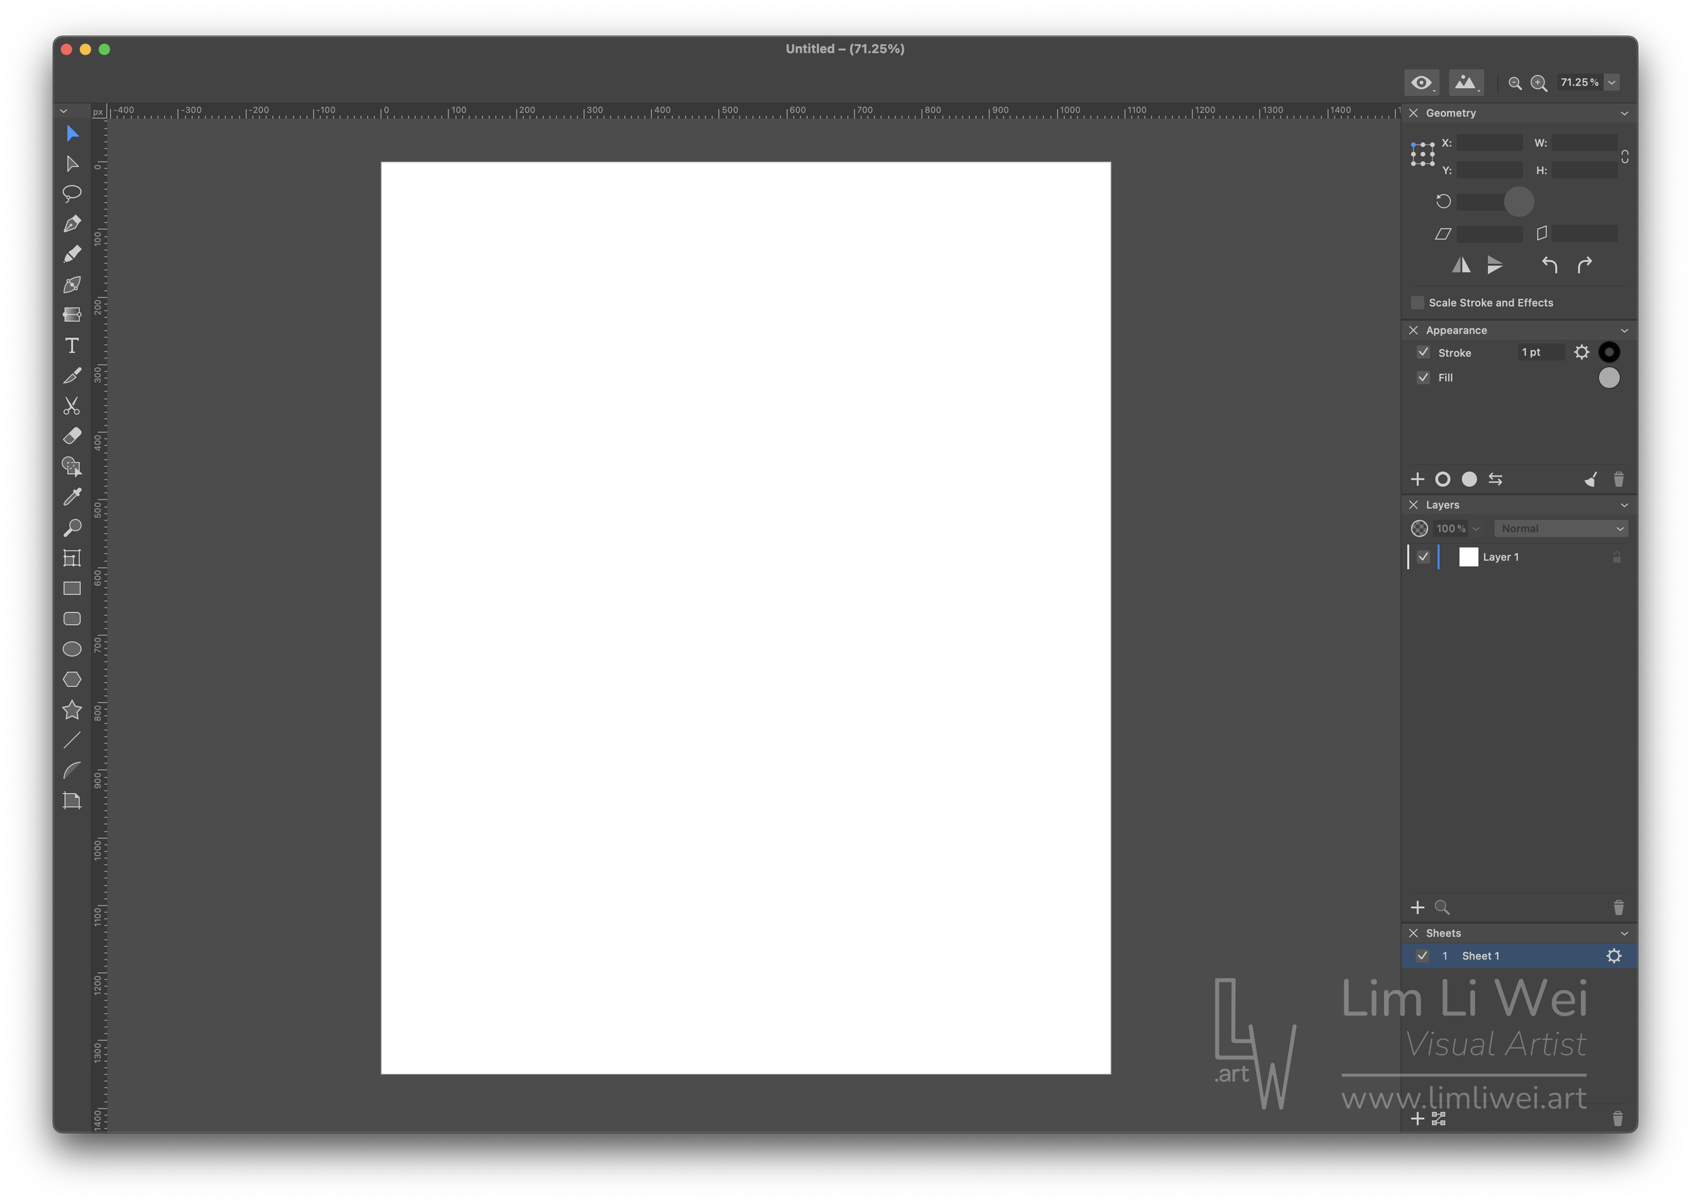
Task: Toggle Layer 1 visibility checkbox
Action: [1422, 557]
